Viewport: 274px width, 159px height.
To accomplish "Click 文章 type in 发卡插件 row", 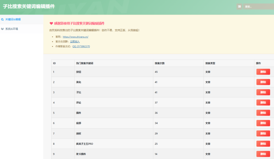I will click(208, 154).
